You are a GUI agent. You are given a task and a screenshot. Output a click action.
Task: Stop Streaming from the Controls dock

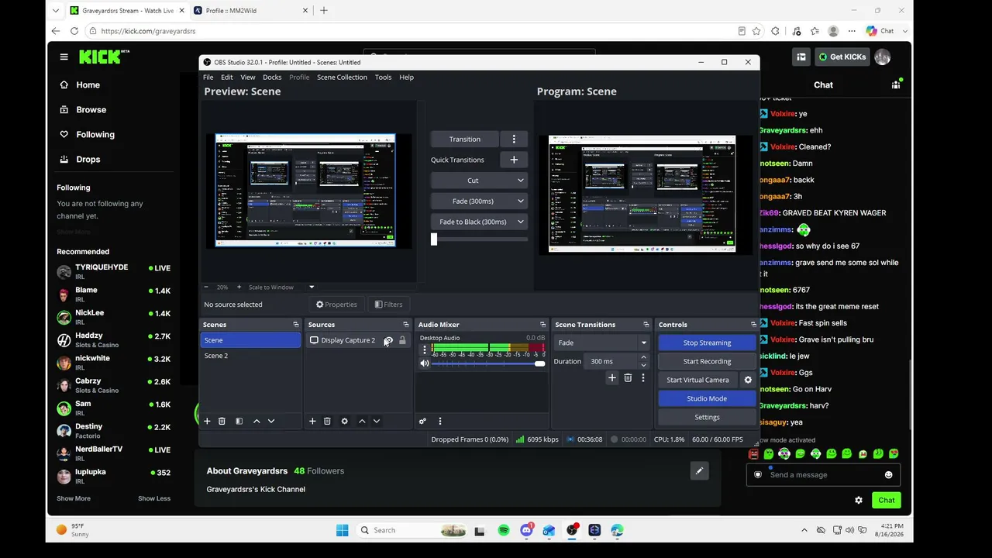tap(707, 343)
